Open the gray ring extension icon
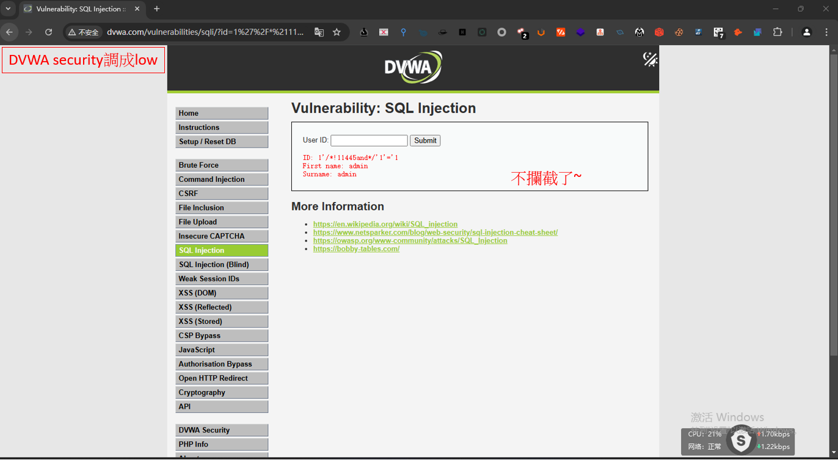 pyautogui.click(x=501, y=32)
